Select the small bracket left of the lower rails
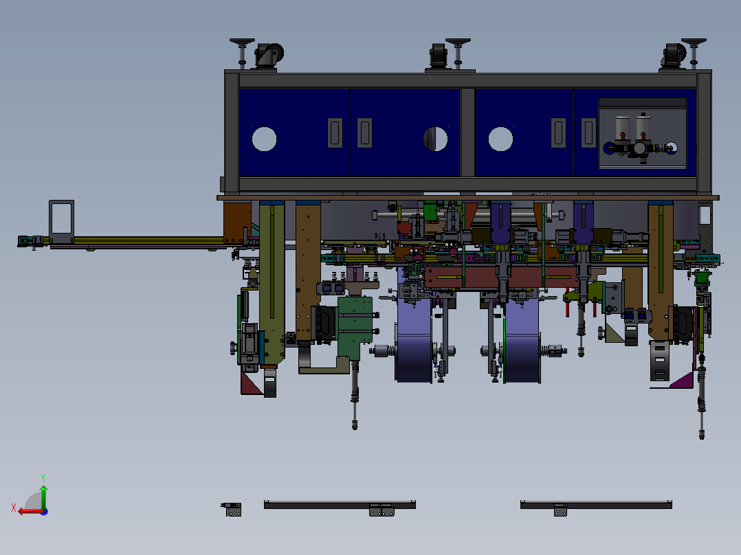 232,509
